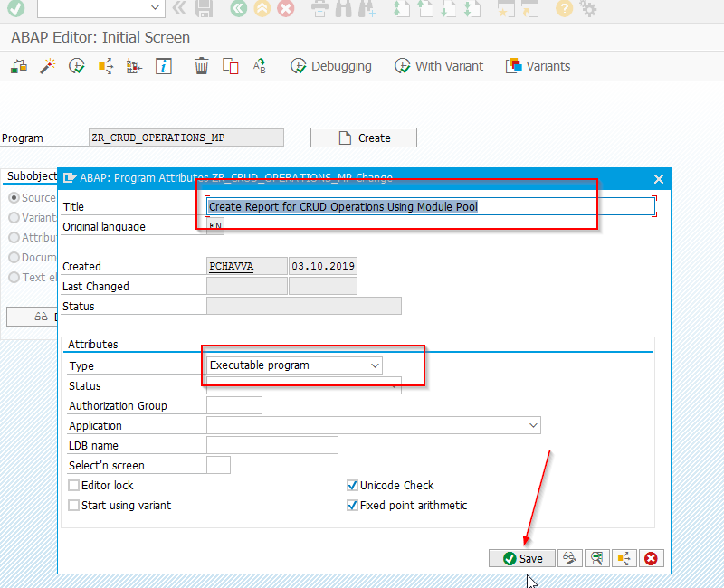Enable the Editor lock checkbox
724x588 pixels.
(73, 485)
